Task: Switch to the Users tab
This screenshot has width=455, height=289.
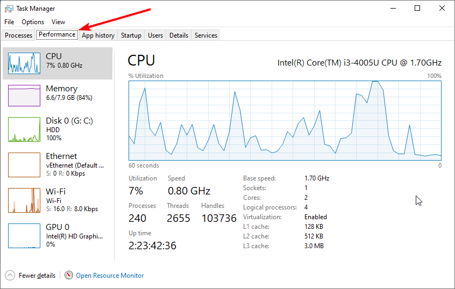Action: pos(155,35)
